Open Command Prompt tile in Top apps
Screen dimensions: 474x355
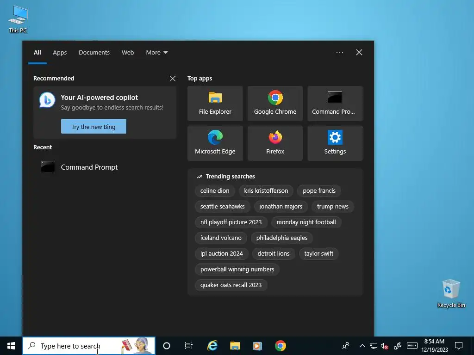pyautogui.click(x=335, y=104)
